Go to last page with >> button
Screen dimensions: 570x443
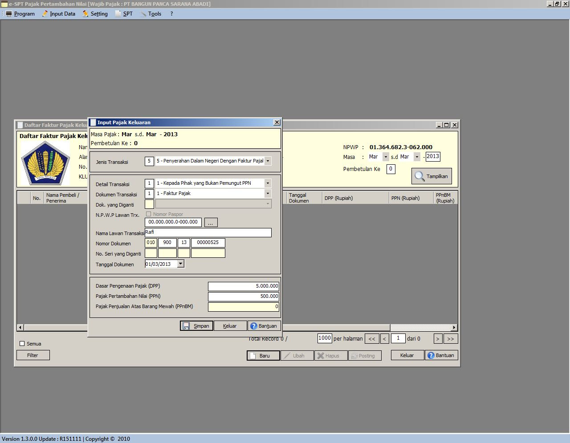point(451,339)
